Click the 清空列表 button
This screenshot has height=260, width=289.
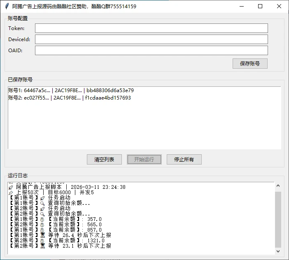[x=104, y=159]
